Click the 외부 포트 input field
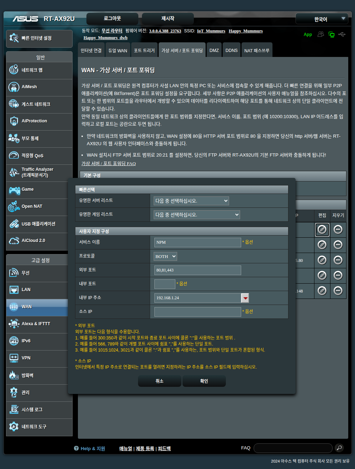 [197, 270]
